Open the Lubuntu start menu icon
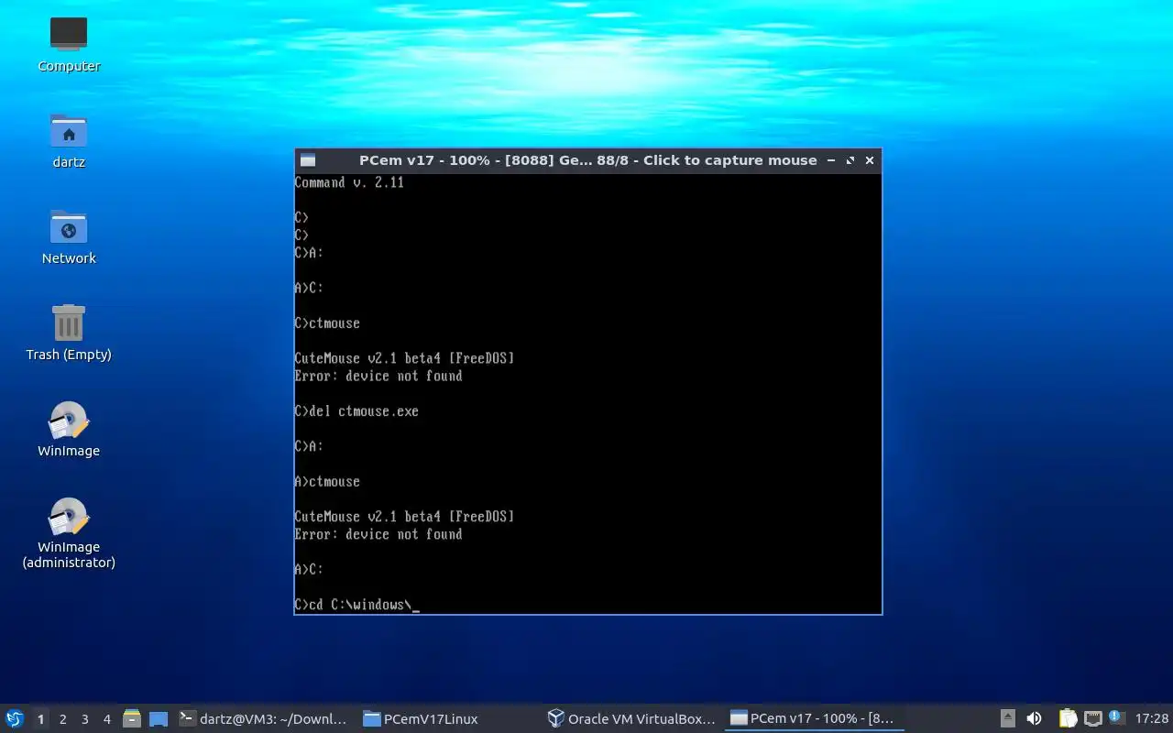 15,718
